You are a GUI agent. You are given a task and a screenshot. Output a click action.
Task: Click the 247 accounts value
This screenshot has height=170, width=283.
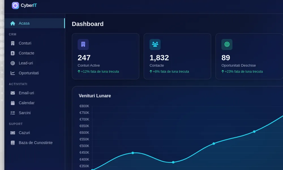(84, 58)
